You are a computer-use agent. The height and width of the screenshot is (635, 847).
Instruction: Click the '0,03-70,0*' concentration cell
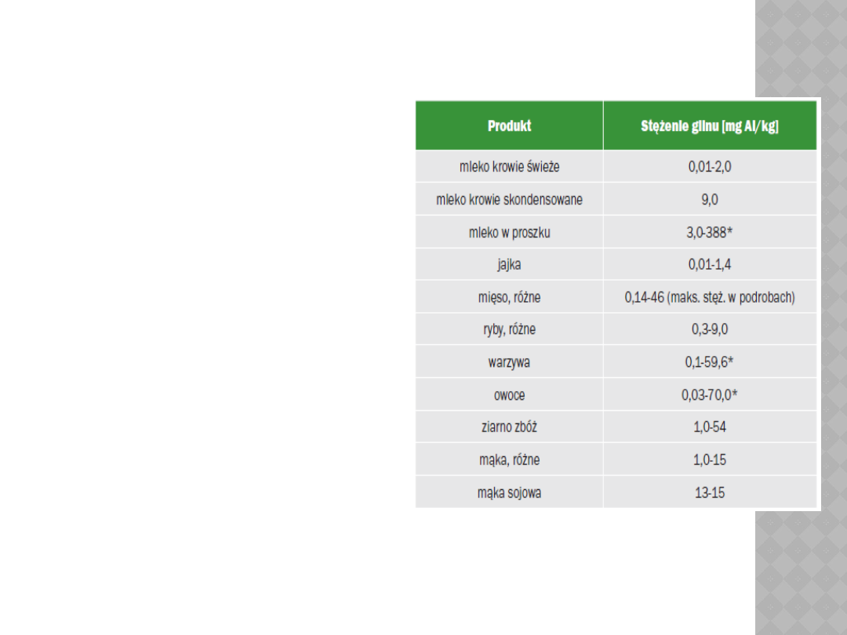[709, 395]
